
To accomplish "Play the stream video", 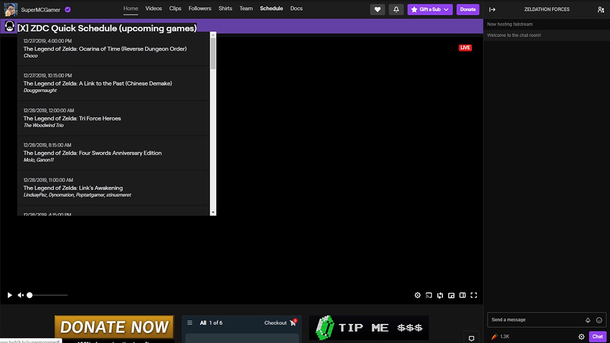I will [10, 295].
